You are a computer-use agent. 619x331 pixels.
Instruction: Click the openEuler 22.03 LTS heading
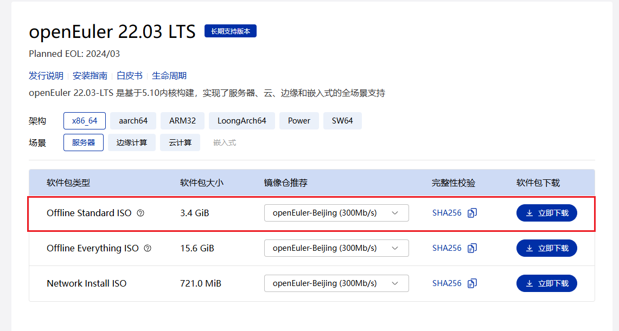click(x=112, y=31)
